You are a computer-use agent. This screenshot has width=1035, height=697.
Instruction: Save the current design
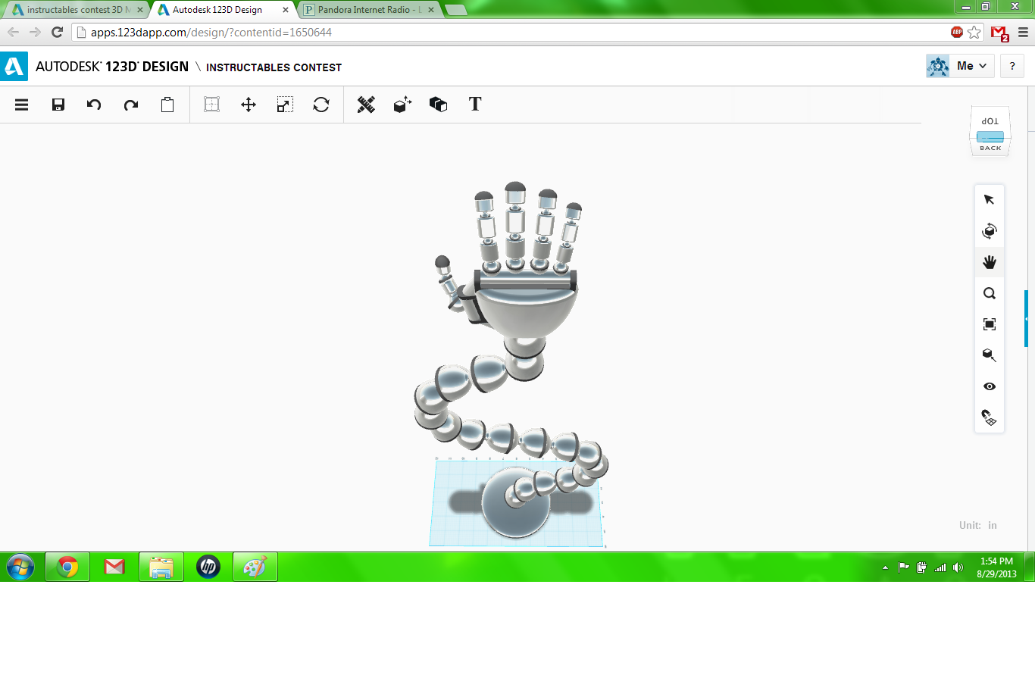[x=58, y=105]
